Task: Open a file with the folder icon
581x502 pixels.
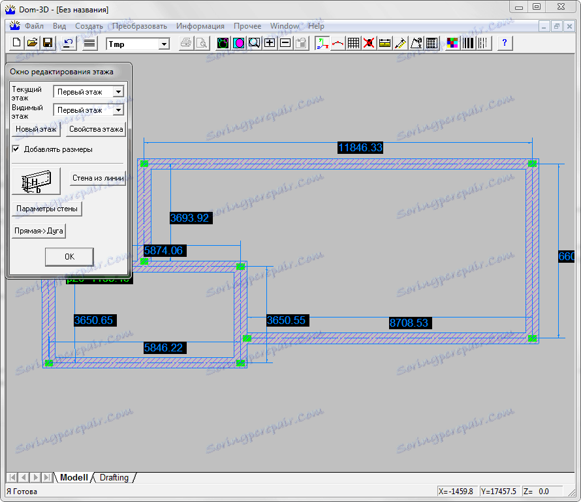Action: tap(32, 43)
